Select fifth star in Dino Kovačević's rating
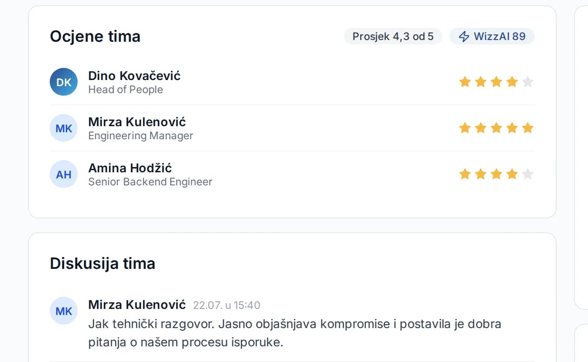Viewport: 588px width, 362px height. 528,82
